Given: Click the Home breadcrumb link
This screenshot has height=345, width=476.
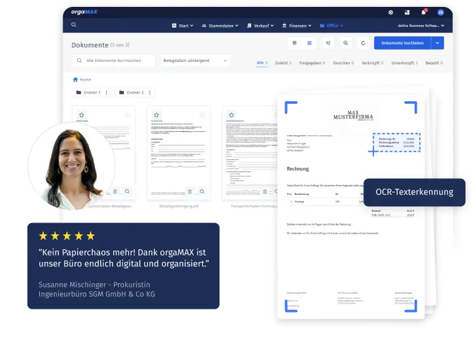Looking at the screenshot, I should [85, 79].
